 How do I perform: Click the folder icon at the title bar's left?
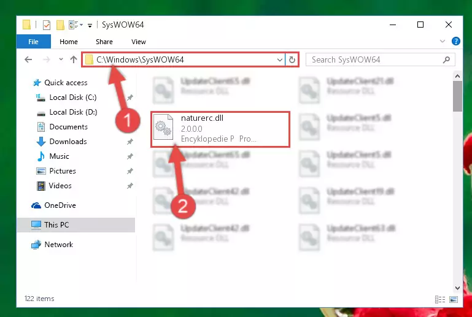coord(26,25)
